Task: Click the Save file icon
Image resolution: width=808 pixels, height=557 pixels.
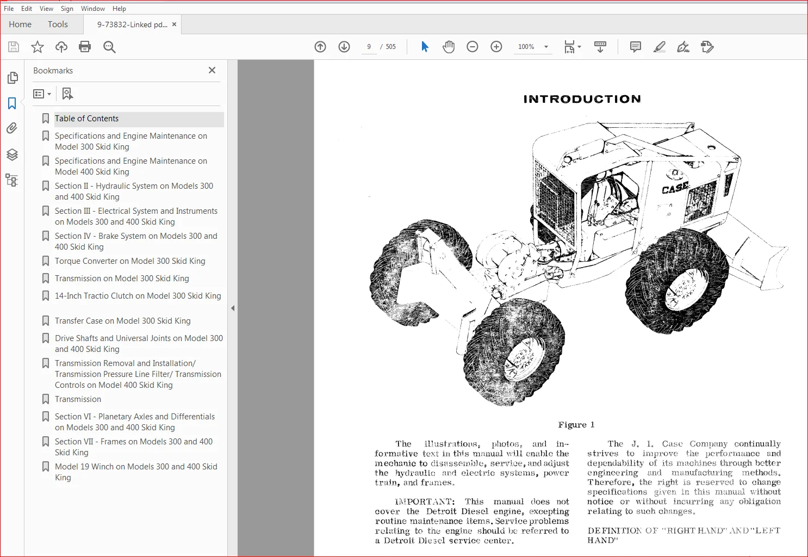Action: (14, 47)
